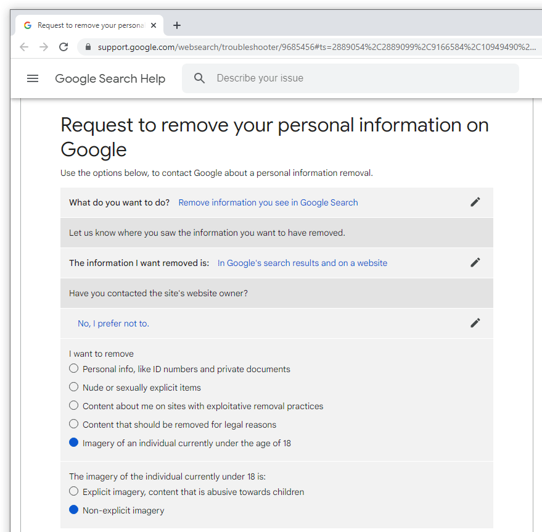Viewport: 542px width, 532px height.
Task: Select 'Explicit imagery, content that is abusive' radio
Action: [73, 491]
